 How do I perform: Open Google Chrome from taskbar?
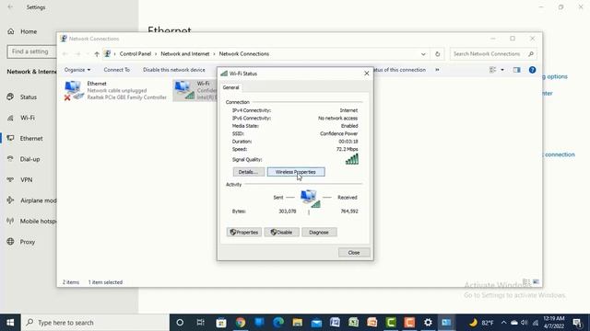point(241,323)
